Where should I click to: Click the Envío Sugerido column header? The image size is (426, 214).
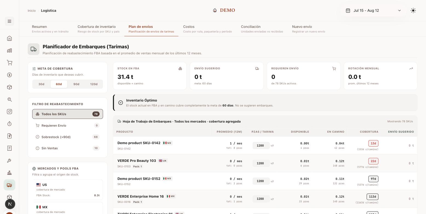pos(401,132)
